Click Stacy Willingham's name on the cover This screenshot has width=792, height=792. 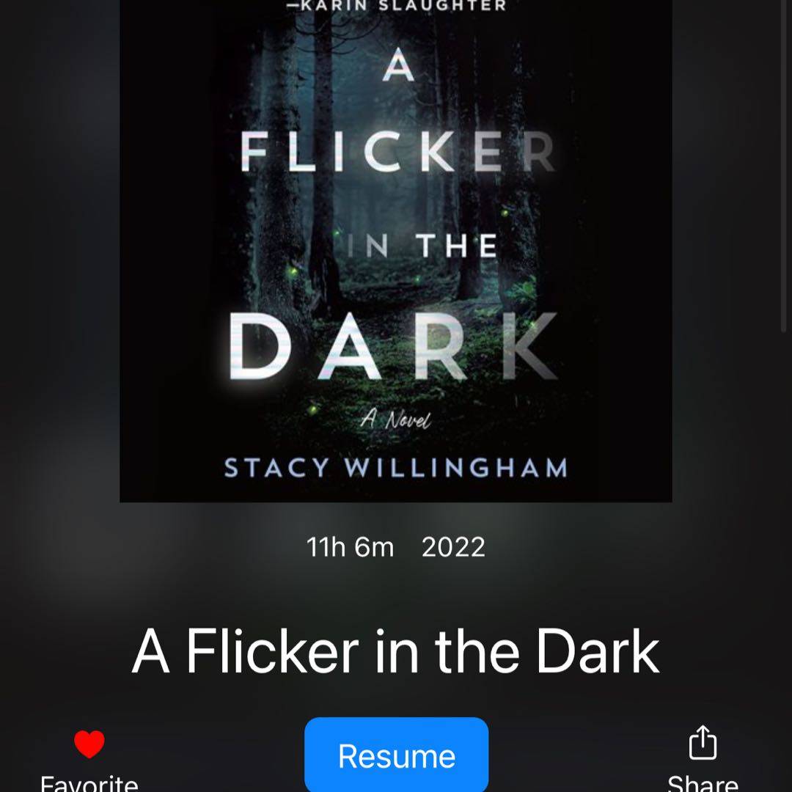[395, 468]
